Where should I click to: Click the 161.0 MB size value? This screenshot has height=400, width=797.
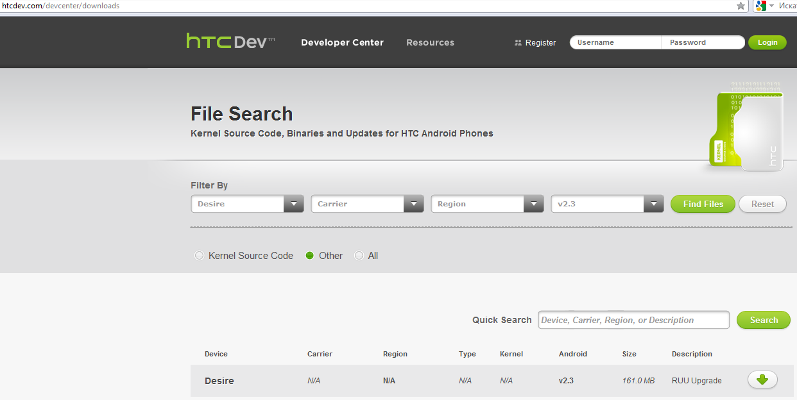pos(638,381)
